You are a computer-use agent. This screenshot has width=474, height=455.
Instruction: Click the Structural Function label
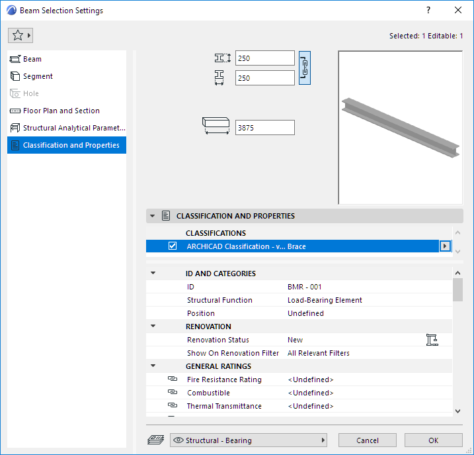coord(219,300)
